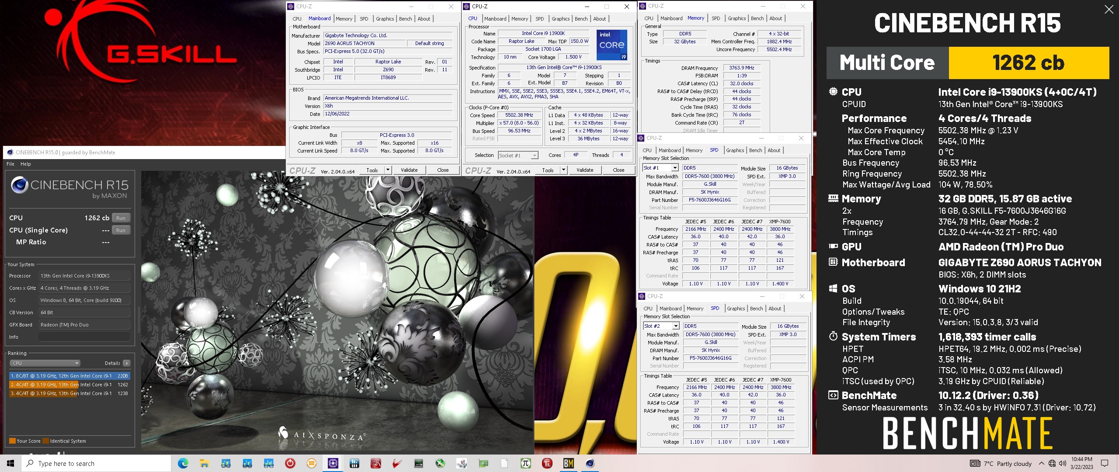Click the blue bar-chart taskbar icon

354,463
